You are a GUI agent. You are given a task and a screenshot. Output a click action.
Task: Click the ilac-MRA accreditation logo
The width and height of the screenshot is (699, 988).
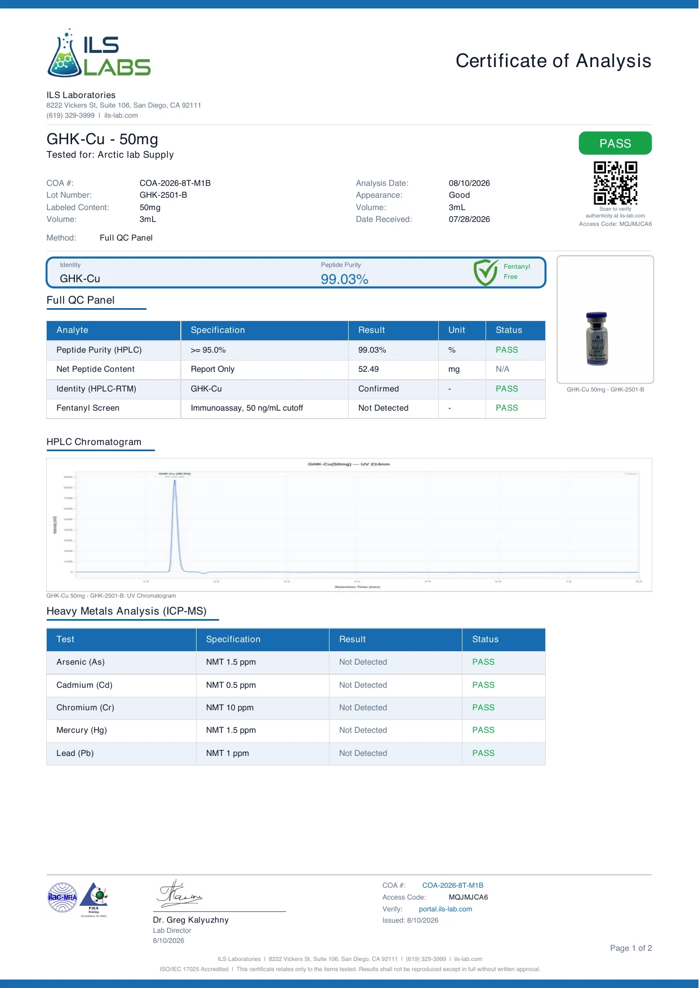click(x=62, y=897)
